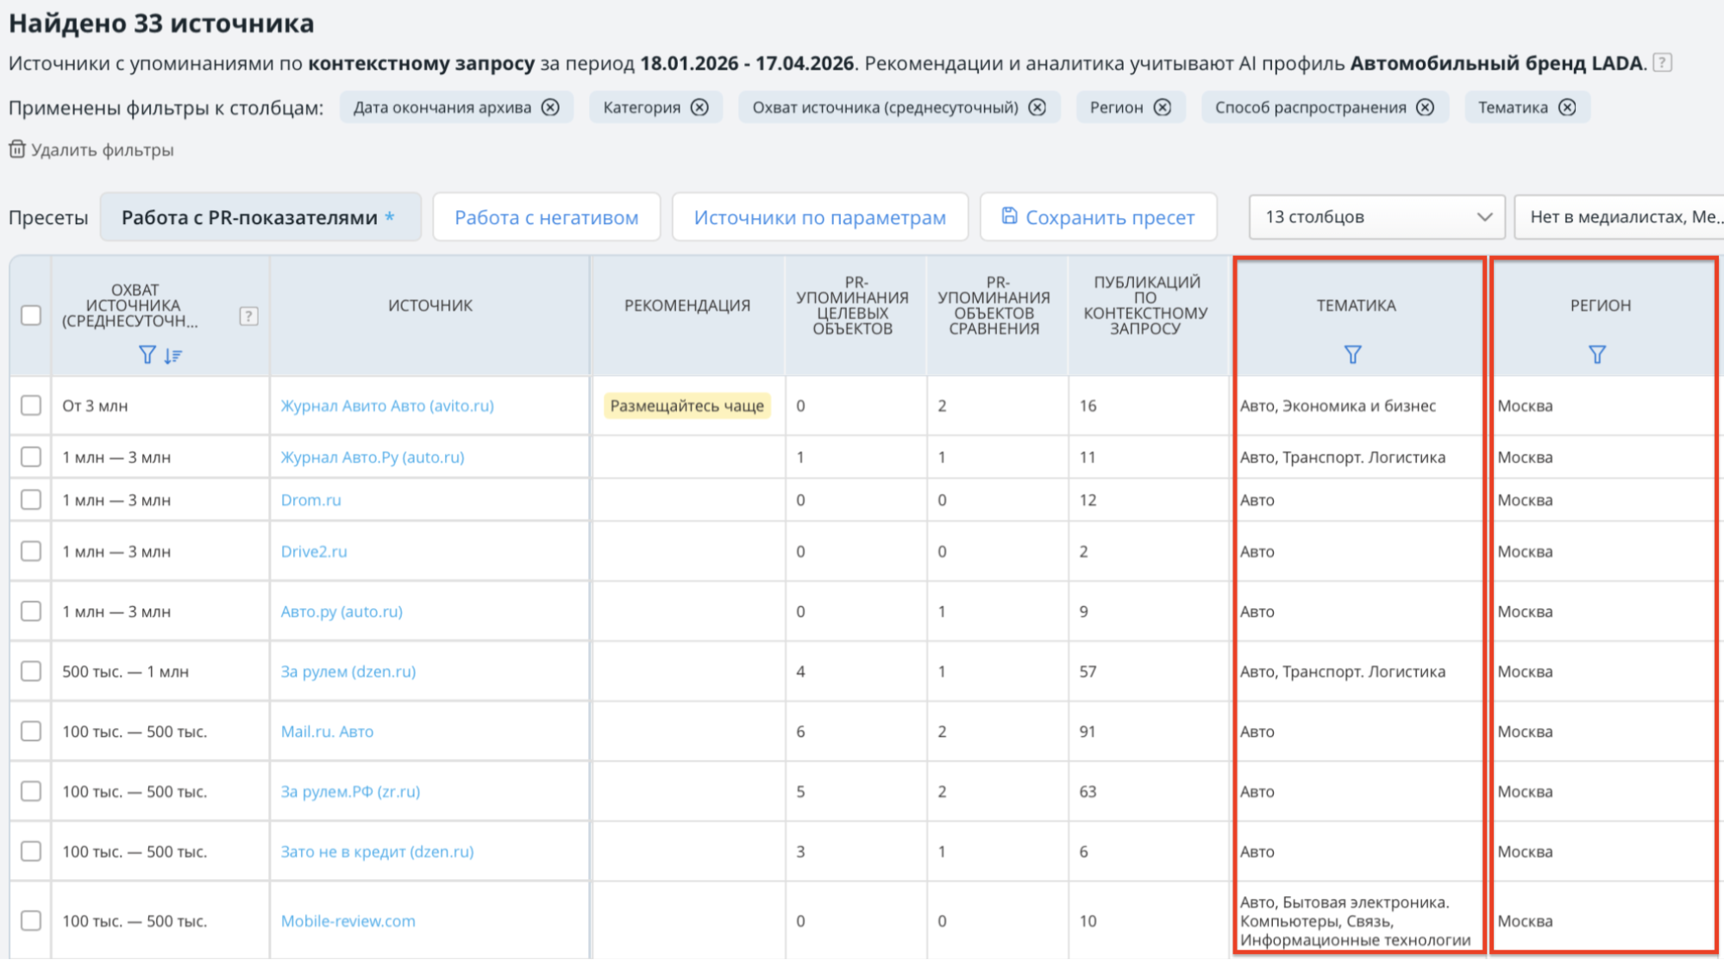Click the floppy disk icon of 'Сохранить пресет'
The width and height of the screenshot is (1724, 960).
[x=1009, y=216]
